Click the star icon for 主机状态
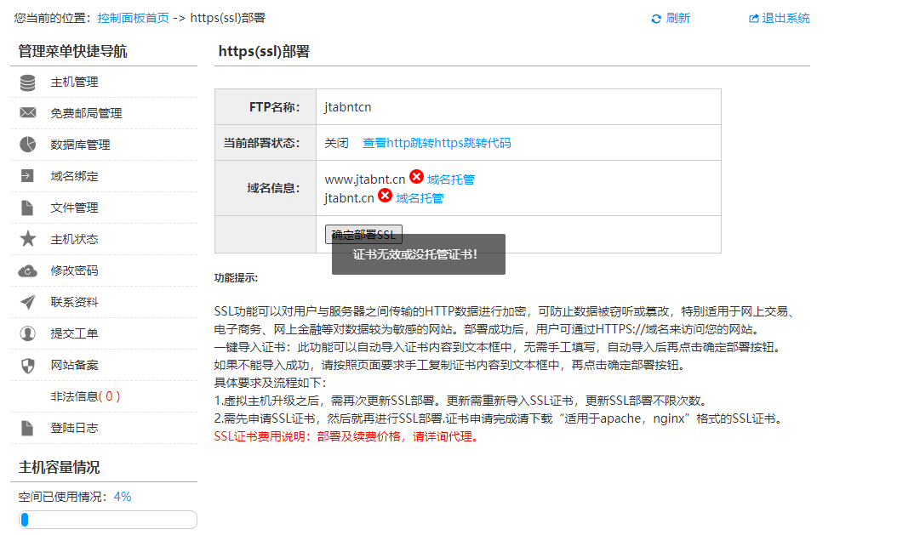Image resolution: width=897 pixels, height=535 pixels. [28, 239]
